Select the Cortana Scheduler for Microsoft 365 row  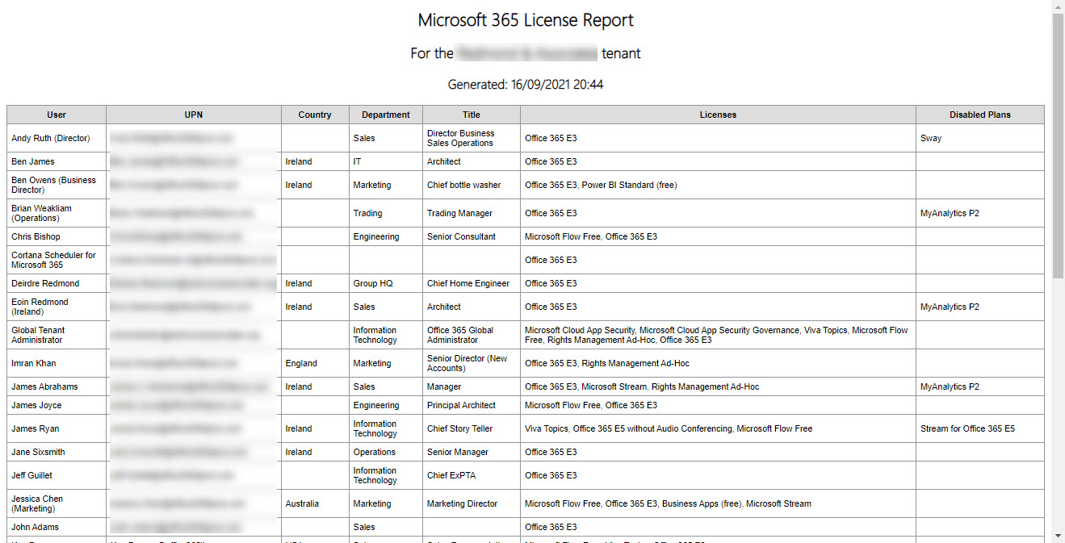coord(53,260)
